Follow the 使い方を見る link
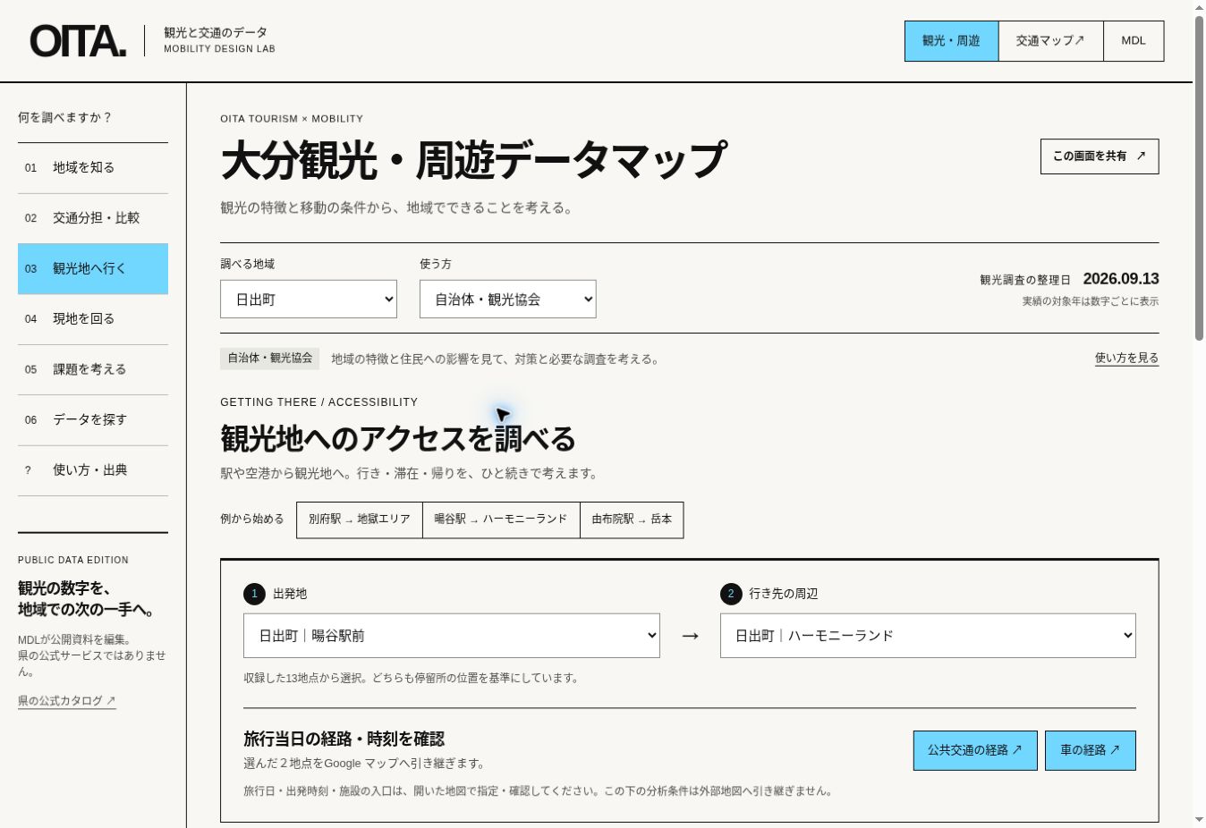Image resolution: width=1206 pixels, height=828 pixels. click(1126, 358)
